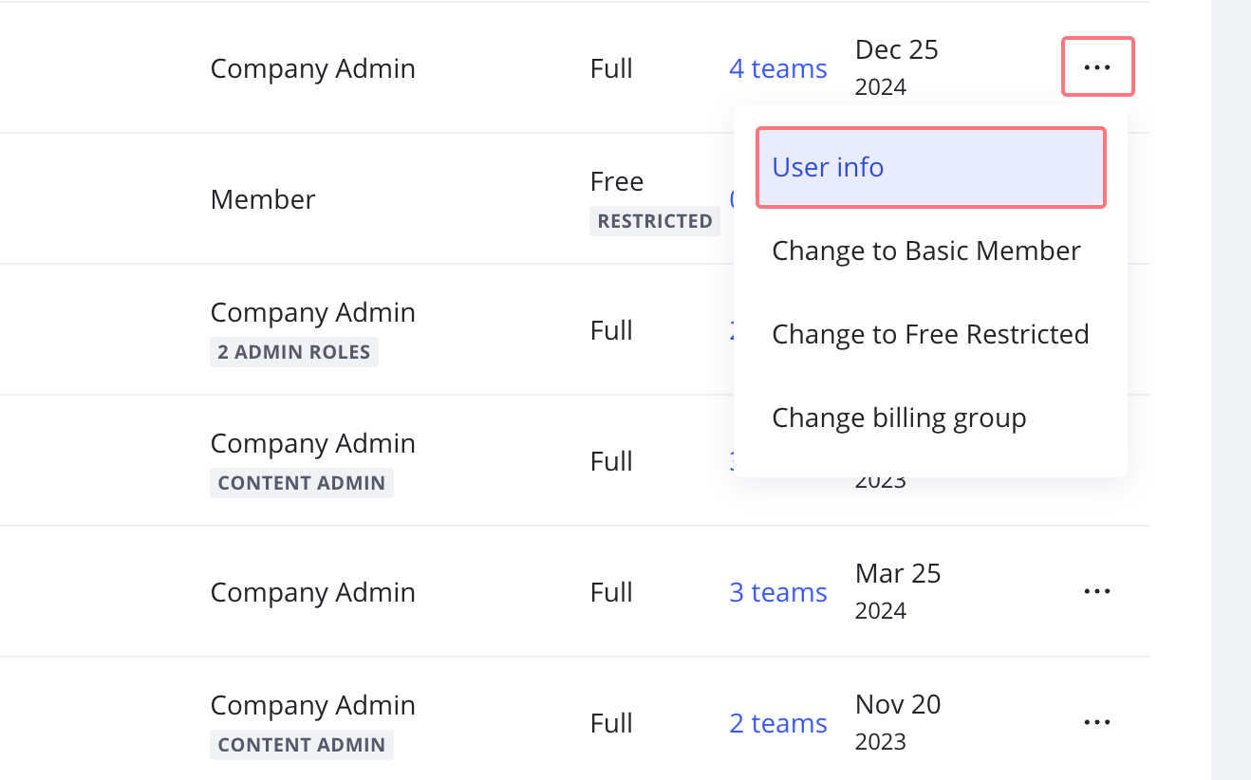Click the Dec 25 2024 date
The image size is (1251, 780).
click(896, 66)
